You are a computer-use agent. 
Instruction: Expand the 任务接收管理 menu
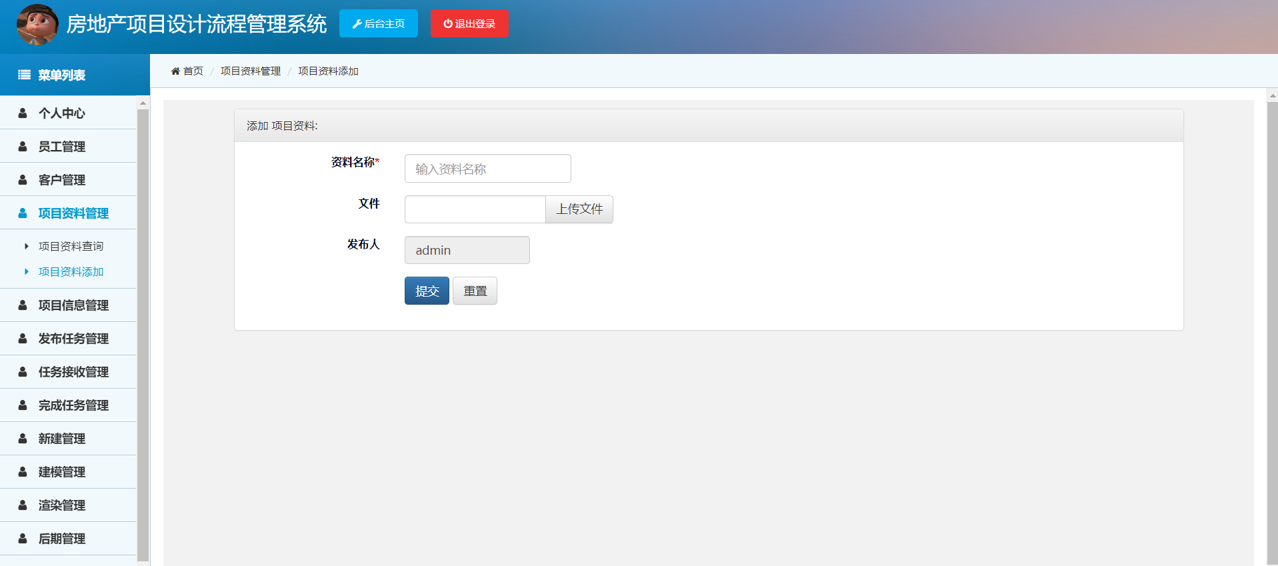tap(68, 371)
